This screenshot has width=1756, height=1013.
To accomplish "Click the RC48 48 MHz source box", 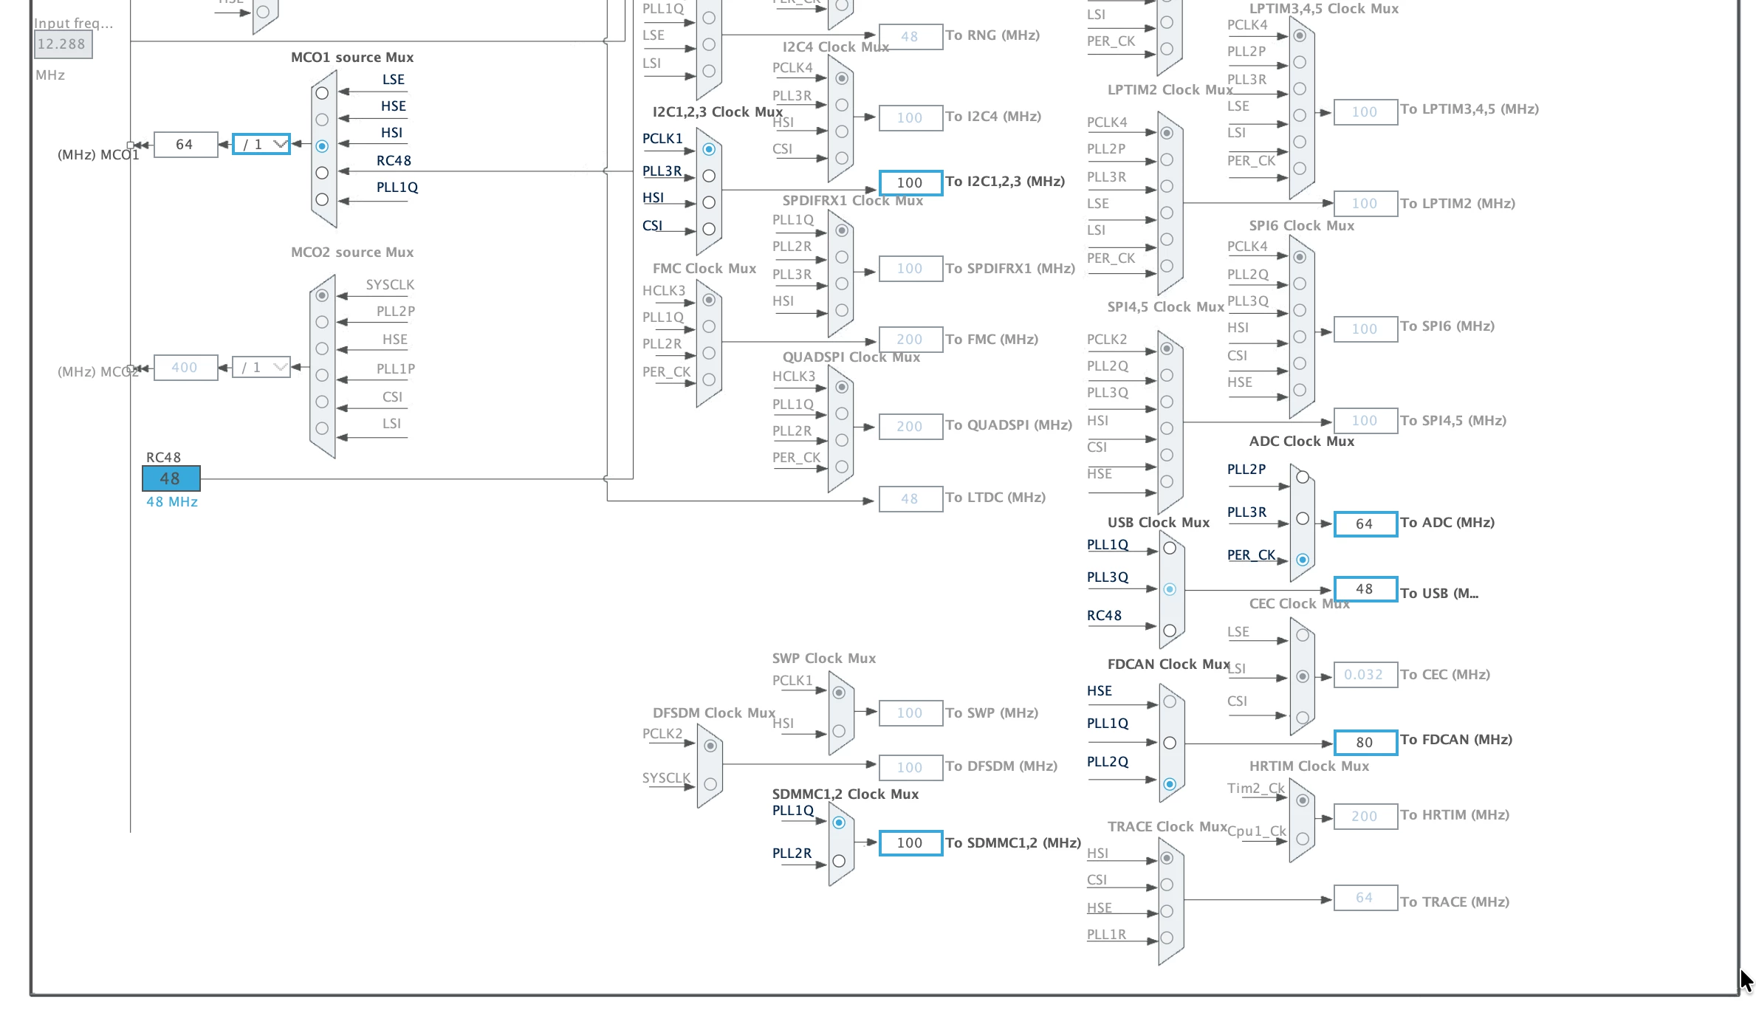I will 171,478.
